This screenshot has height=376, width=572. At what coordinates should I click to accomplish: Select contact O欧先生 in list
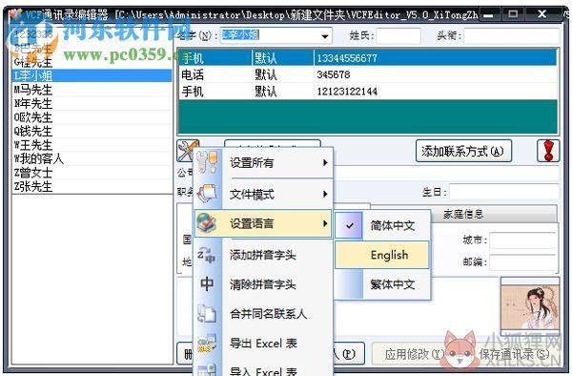(x=92, y=117)
